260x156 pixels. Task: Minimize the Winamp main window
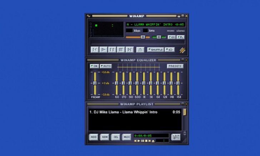pos(179,16)
